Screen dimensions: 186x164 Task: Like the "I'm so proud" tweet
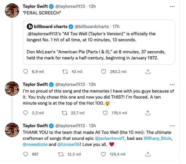coord(105,113)
